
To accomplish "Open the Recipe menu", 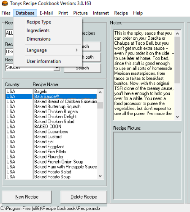I will (121, 13).
